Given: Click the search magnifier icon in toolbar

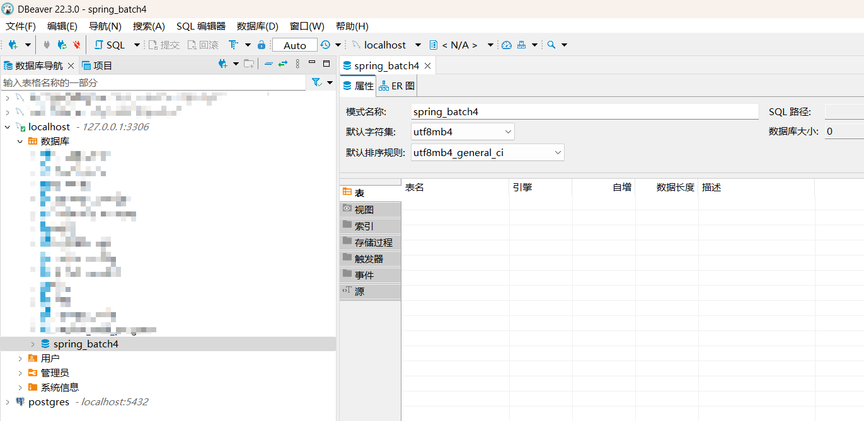Looking at the screenshot, I should coord(551,45).
